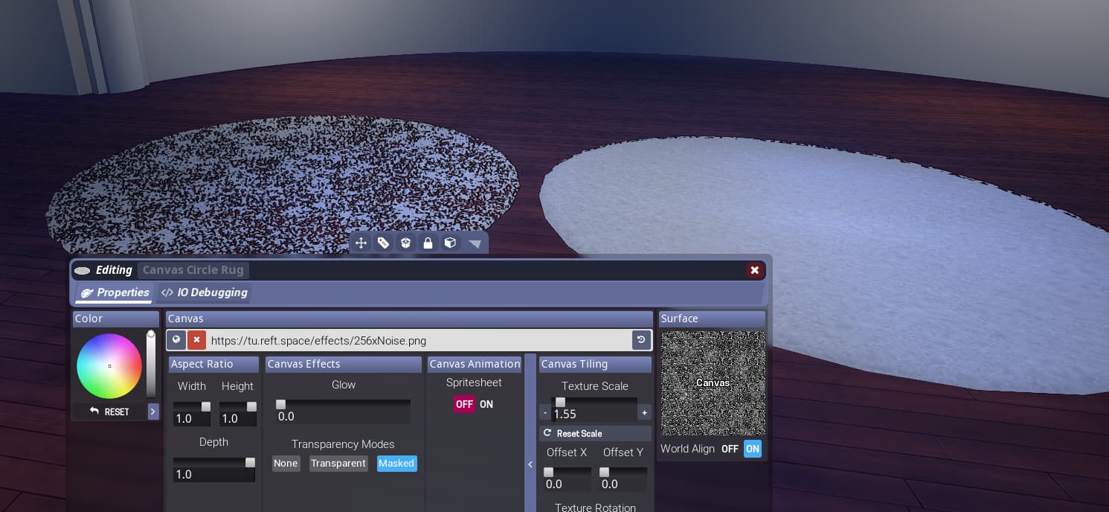This screenshot has height=512, width=1109.
Task: Click Reset Scale button
Action: (x=595, y=433)
